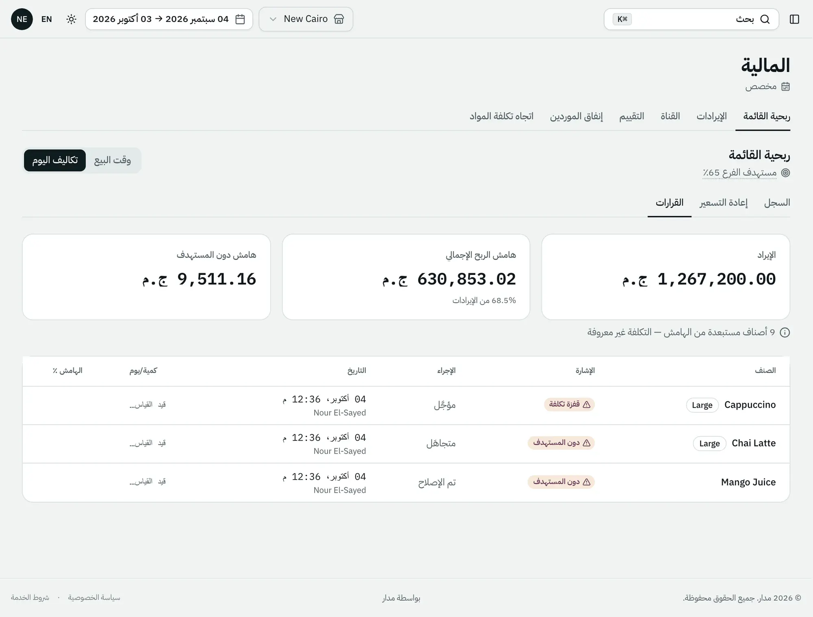
Task: Open the اتجاه تكلفة المواد tab
Action: [501, 117]
